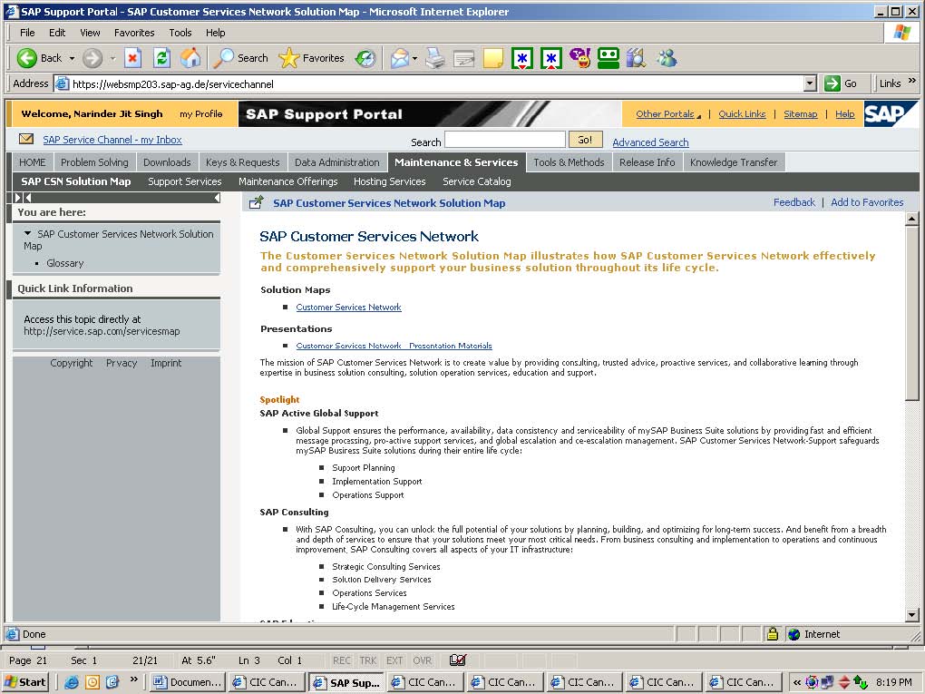Open the File menu
The height and width of the screenshot is (694, 925).
coord(27,33)
